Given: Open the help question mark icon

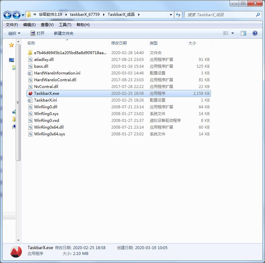Looking at the screenshot, I should (x=255, y=33).
